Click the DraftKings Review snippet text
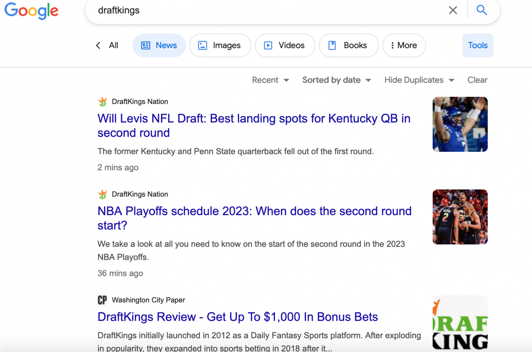This screenshot has height=352, width=532. [x=259, y=341]
